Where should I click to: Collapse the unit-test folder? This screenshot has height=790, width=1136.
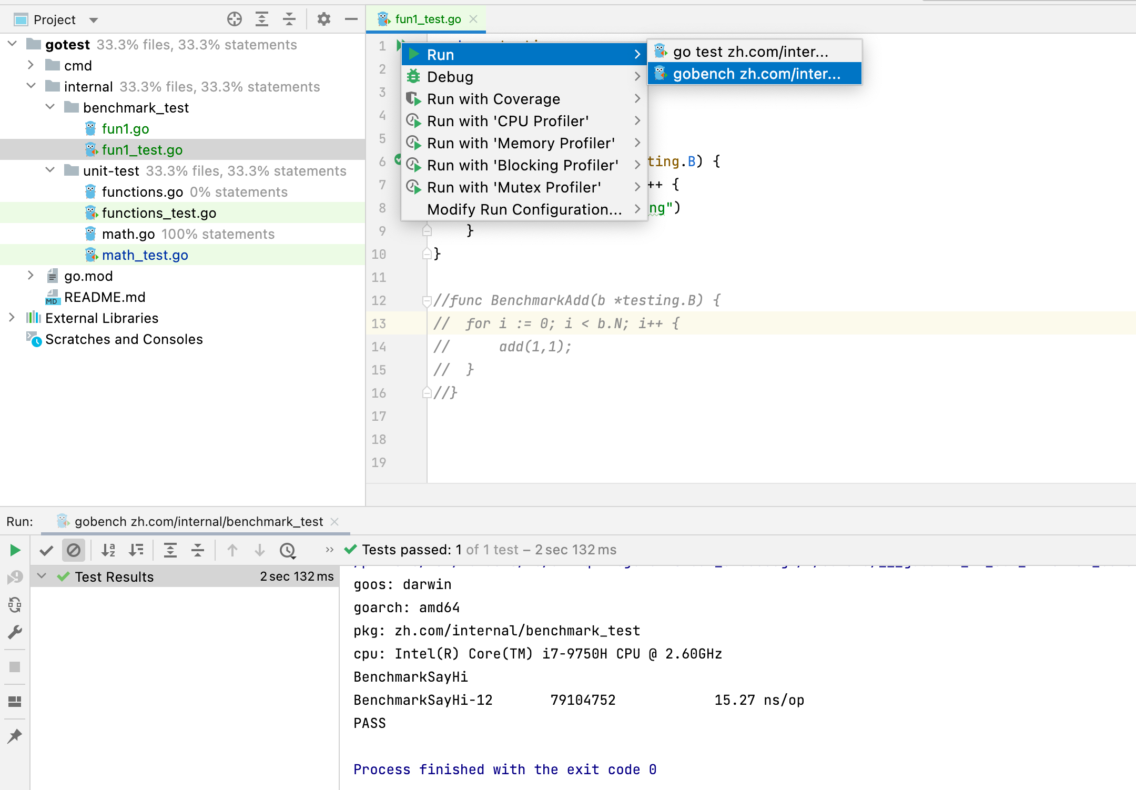click(50, 170)
